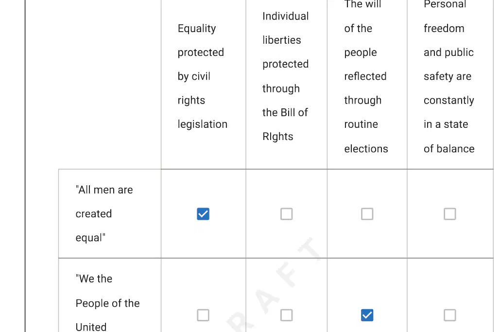The height and width of the screenshot is (332, 500).
Task: Click the word 'elections' in third header
Action: click(366, 149)
